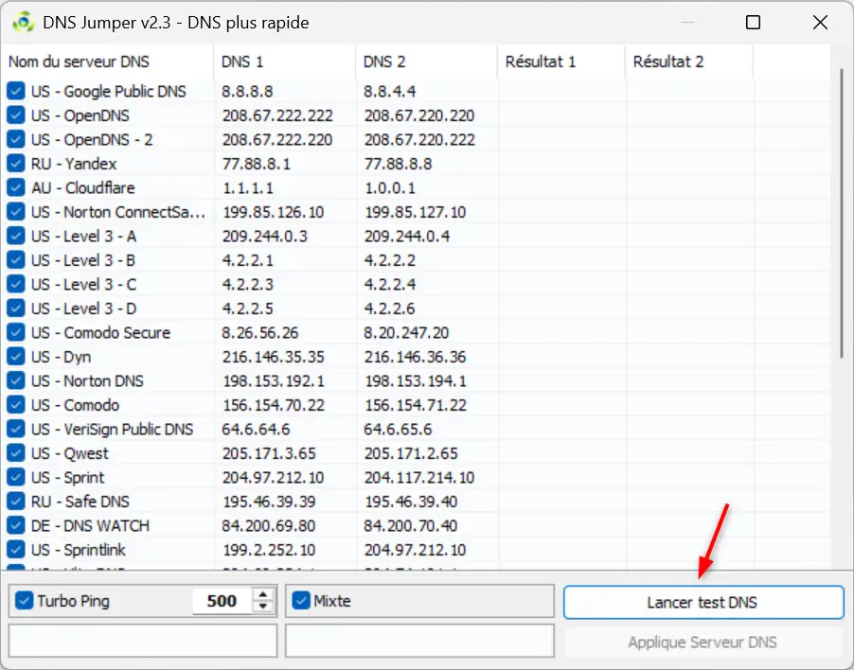The height and width of the screenshot is (670, 854).
Task: Select the US - Sprint row name
Action: click(x=67, y=477)
